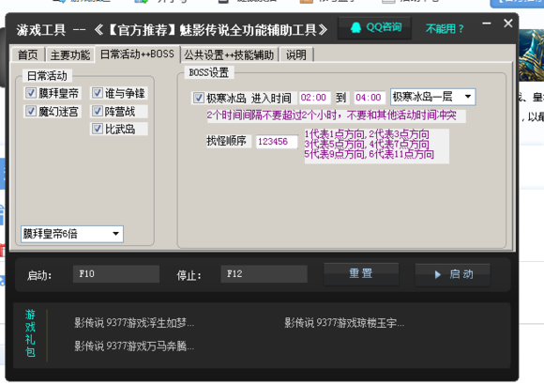544x385 pixels.
Task: Minimize the 游戏工具 window
Action: 487,23
